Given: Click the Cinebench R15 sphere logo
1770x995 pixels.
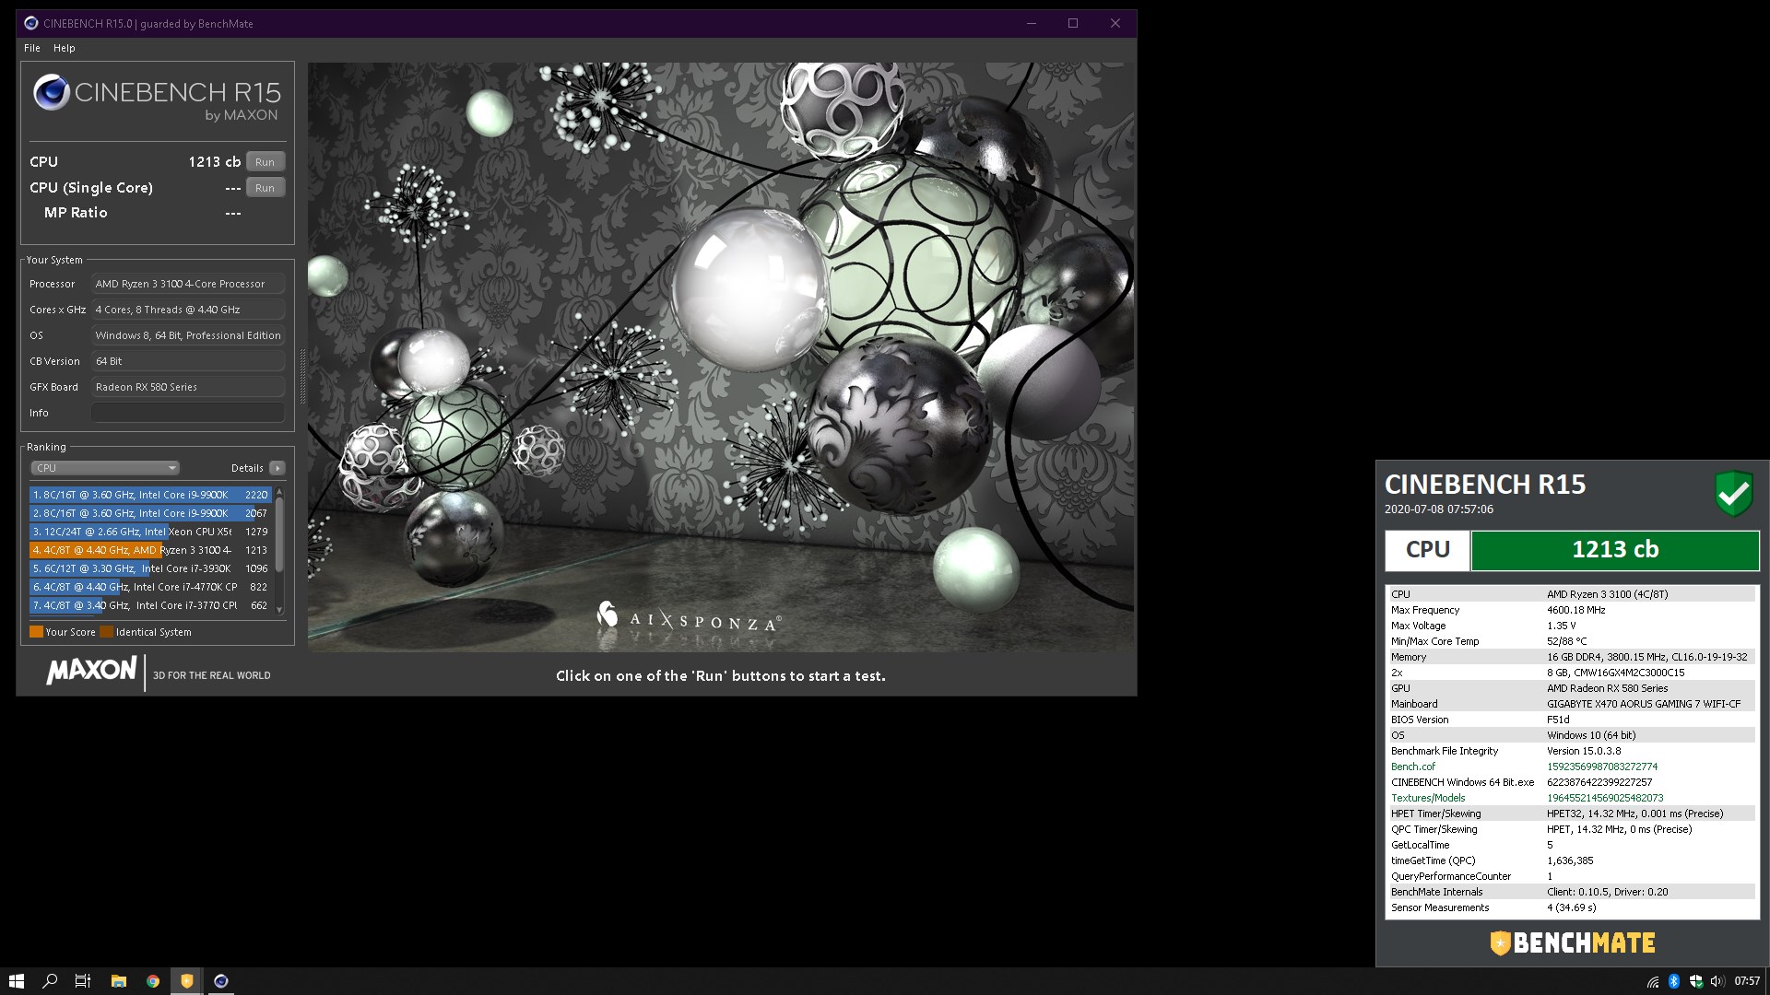Looking at the screenshot, I should tap(52, 93).
